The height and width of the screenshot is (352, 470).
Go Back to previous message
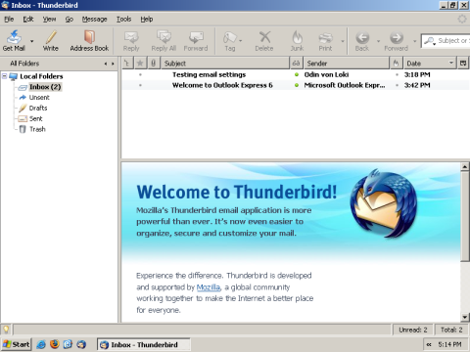(362, 40)
